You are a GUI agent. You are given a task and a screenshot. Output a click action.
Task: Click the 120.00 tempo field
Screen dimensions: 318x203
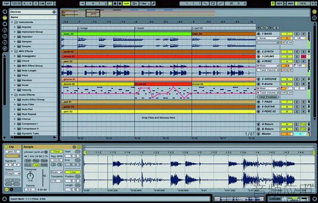[x=16, y=4]
